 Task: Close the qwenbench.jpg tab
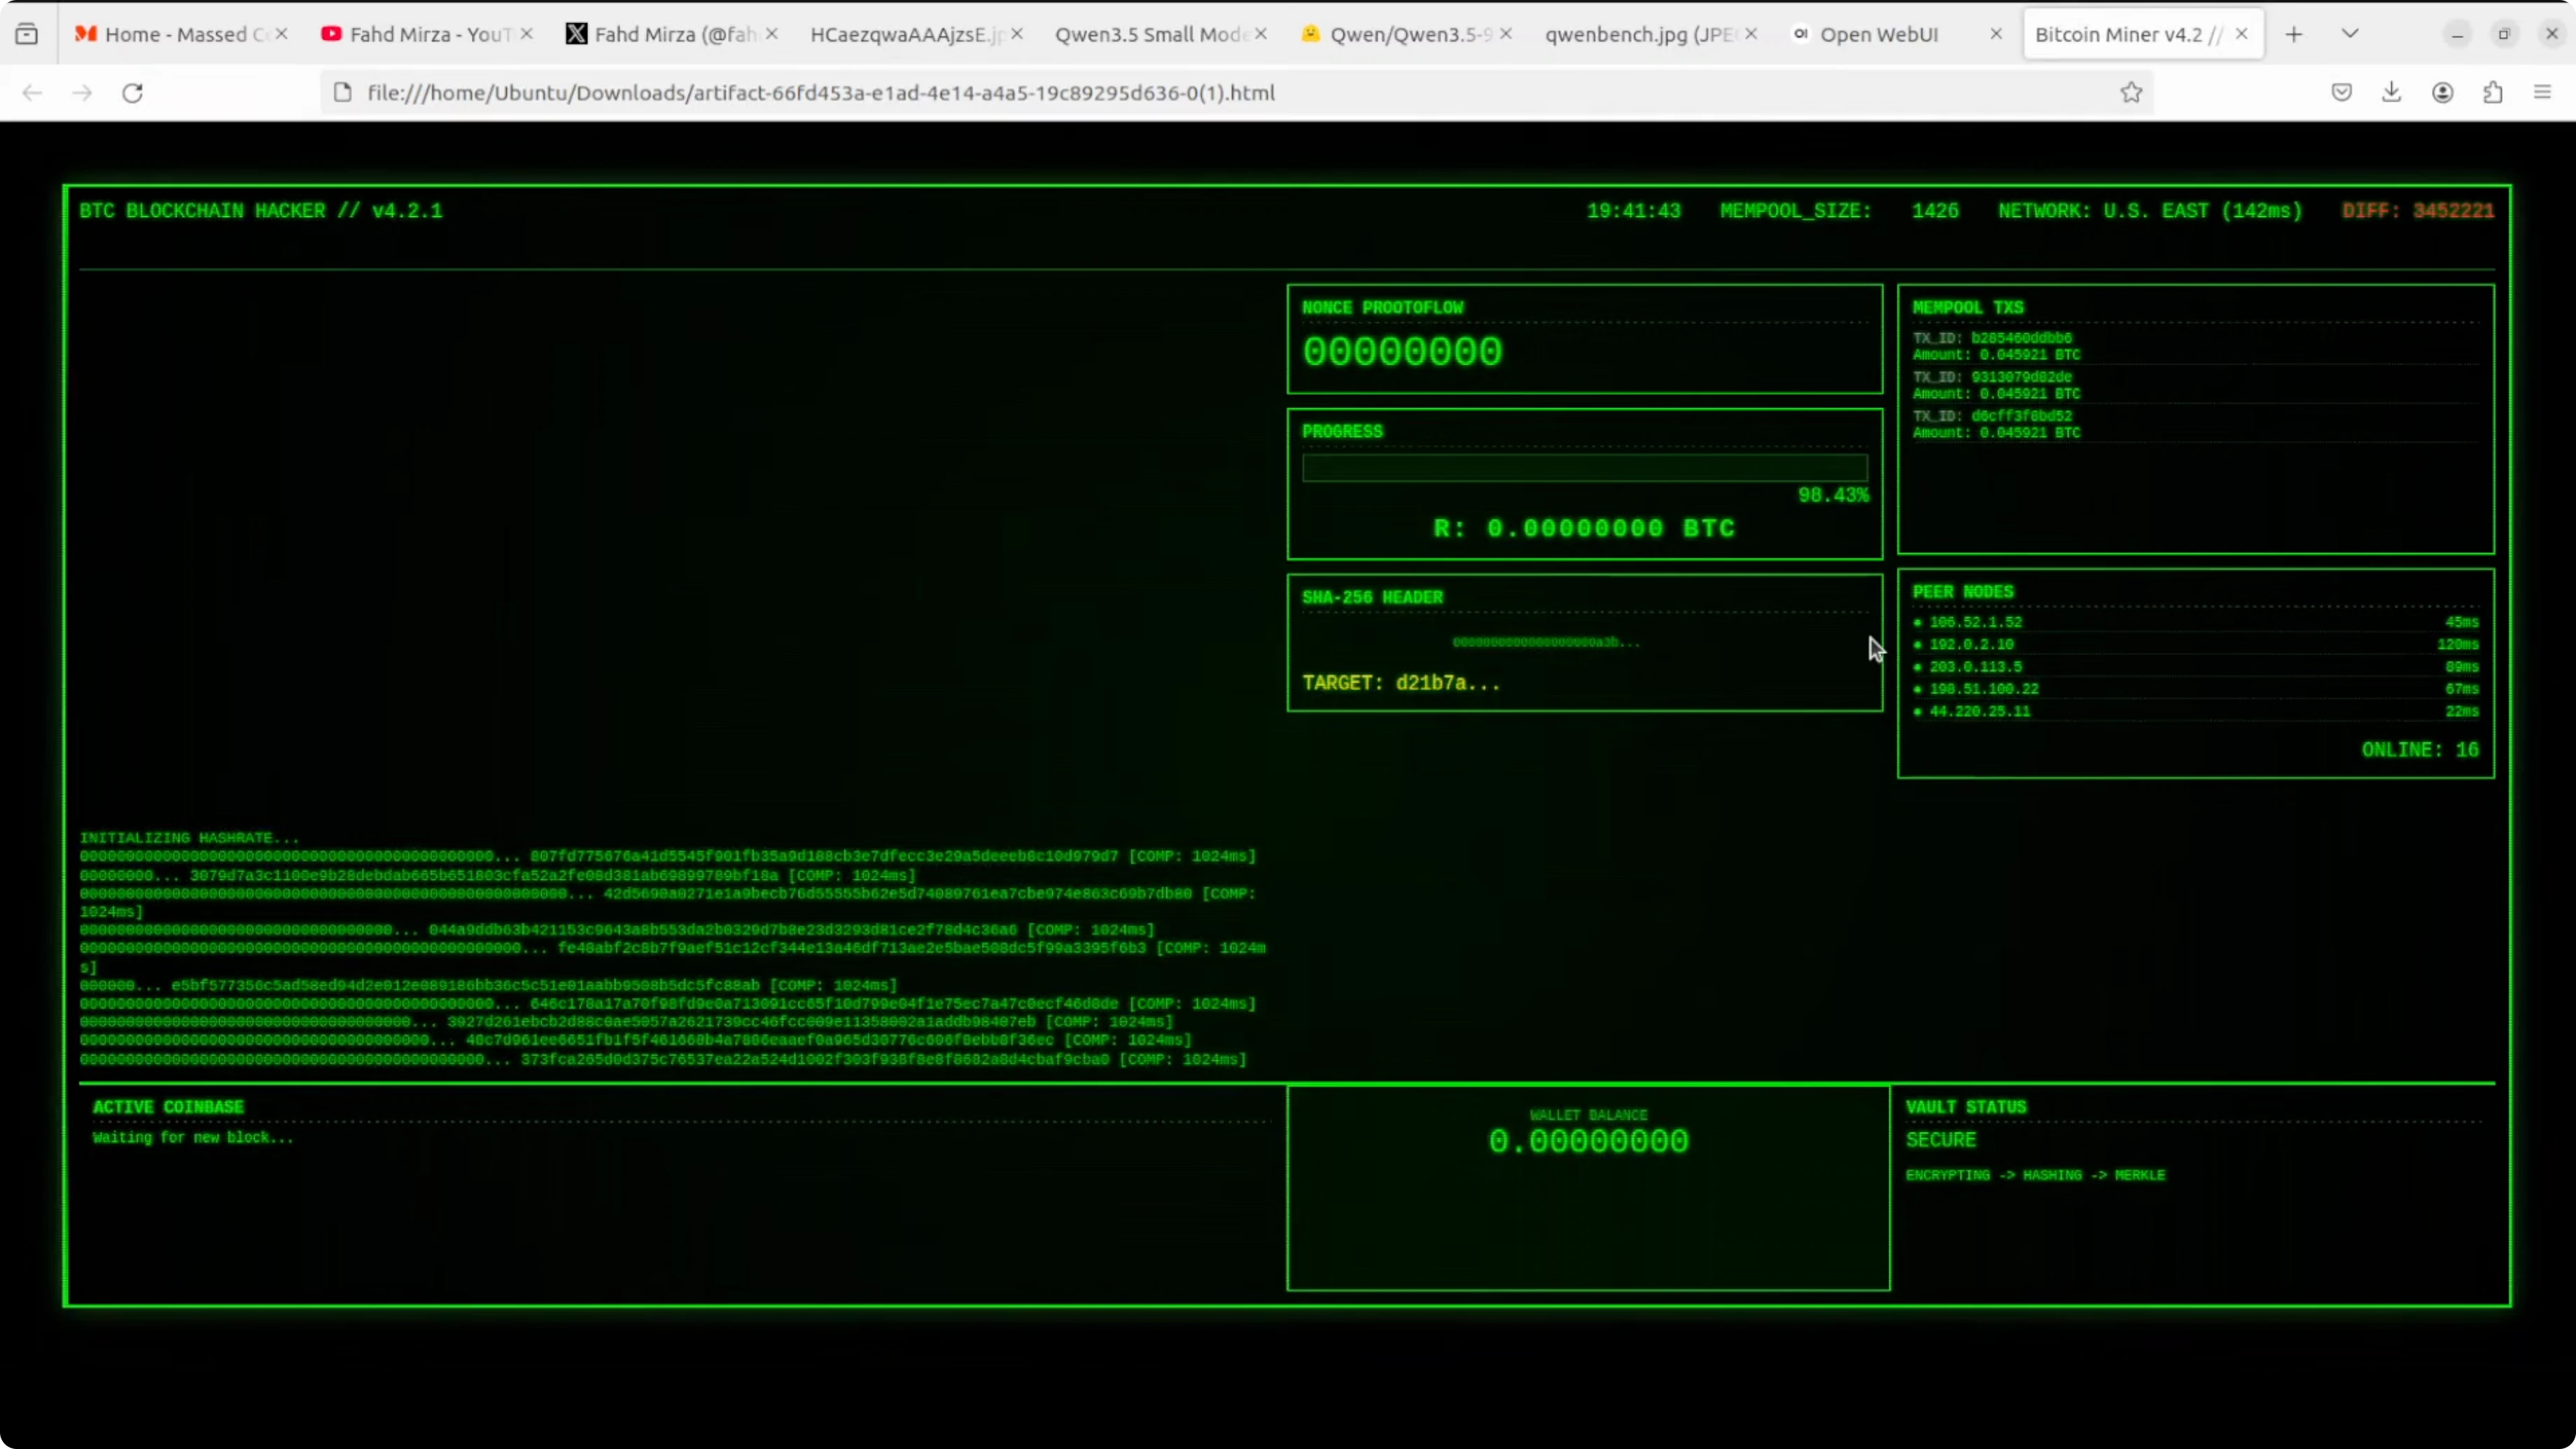[1751, 34]
